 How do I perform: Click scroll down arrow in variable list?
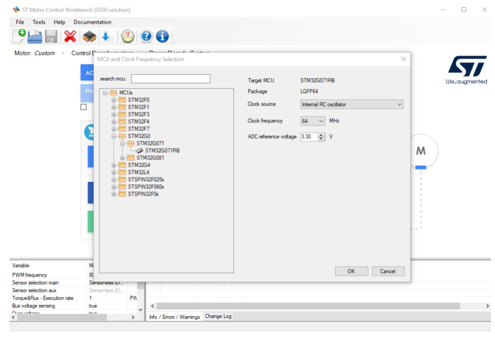point(141,310)
